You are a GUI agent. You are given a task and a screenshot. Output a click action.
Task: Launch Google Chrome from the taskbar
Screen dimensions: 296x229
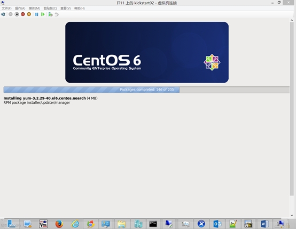[91, 224]
